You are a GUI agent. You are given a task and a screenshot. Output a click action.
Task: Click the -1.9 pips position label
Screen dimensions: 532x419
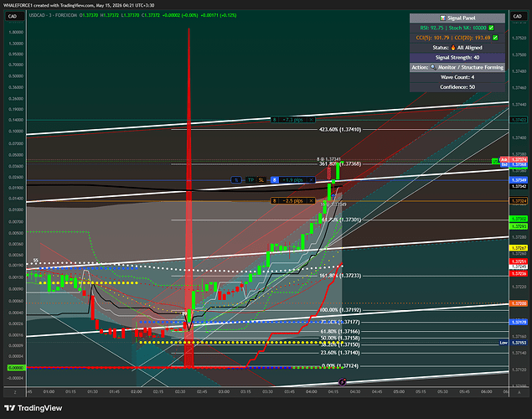tap(293, 180)
